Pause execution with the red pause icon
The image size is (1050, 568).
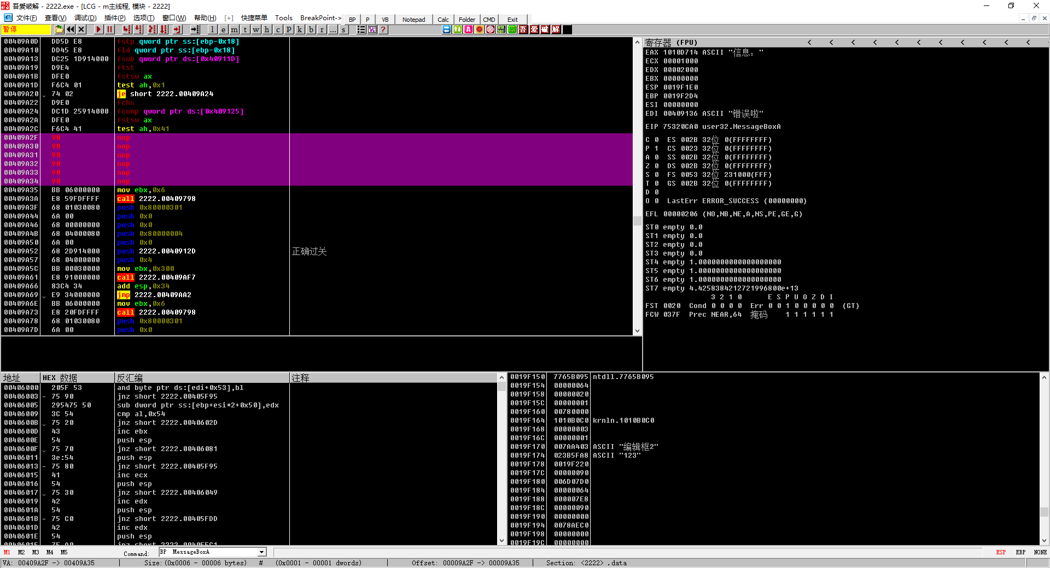109,29
